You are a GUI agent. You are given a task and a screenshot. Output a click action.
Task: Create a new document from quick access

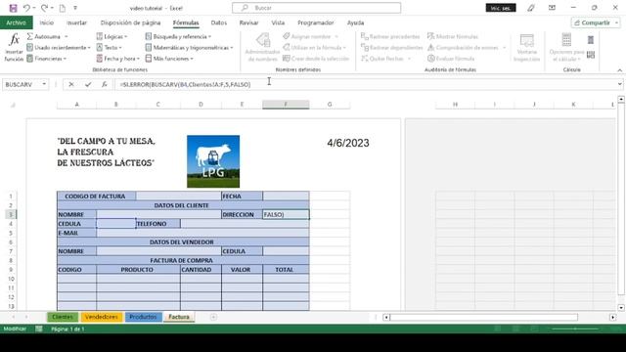(x=63, y=8)
